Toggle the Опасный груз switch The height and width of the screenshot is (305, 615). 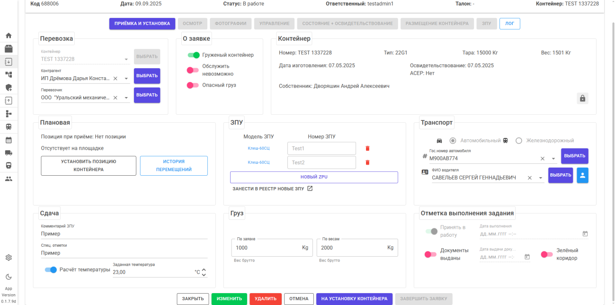(193, 85)
